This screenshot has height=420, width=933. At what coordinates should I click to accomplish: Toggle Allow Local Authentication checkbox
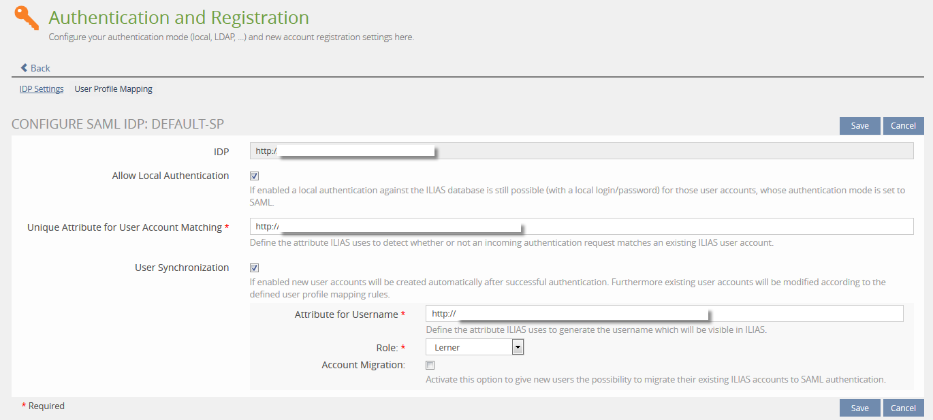tap(255, 176)
